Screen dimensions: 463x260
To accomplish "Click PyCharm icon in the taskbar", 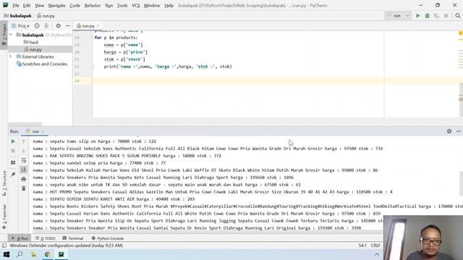I will click(x=61, y=254).
